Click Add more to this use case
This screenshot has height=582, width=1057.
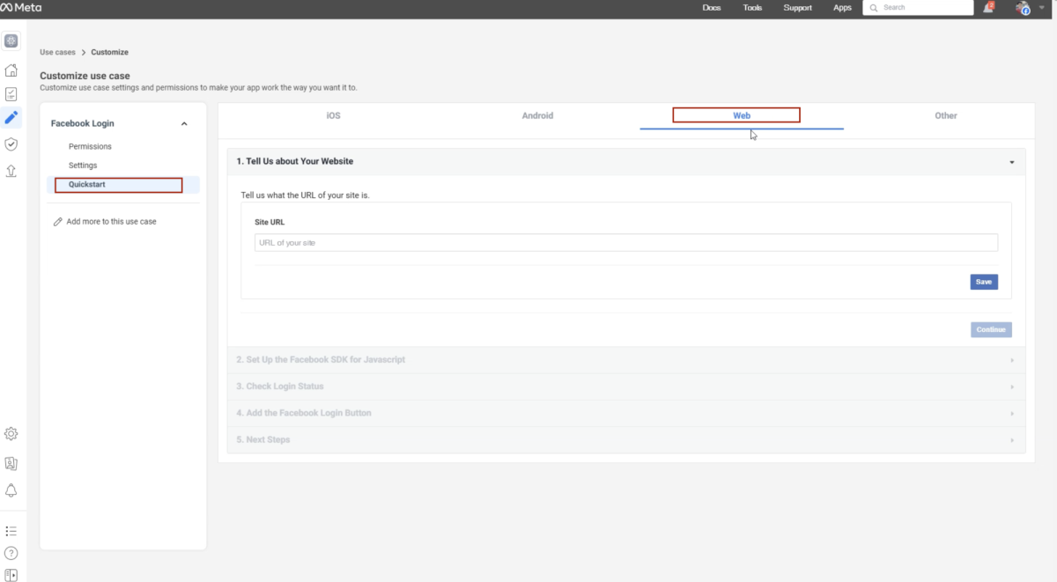[x=112, y=222]
